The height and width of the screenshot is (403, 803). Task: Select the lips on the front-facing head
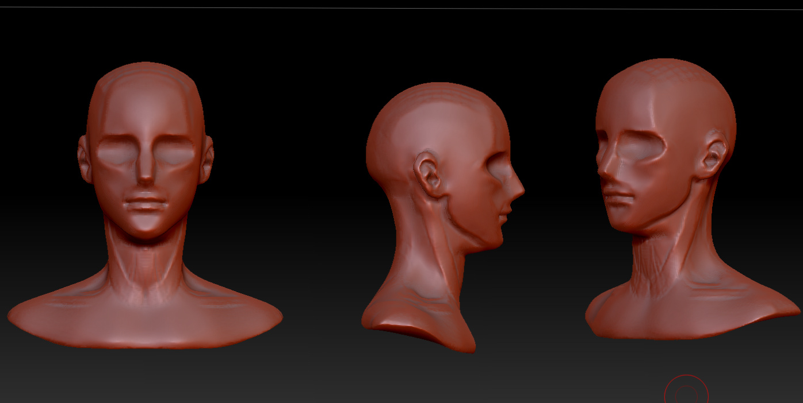click(146, 204)
